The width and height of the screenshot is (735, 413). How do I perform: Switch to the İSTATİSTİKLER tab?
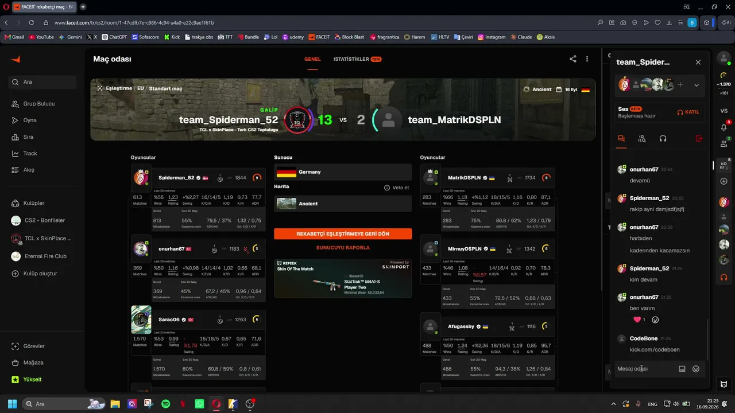(x=357, y=59)
